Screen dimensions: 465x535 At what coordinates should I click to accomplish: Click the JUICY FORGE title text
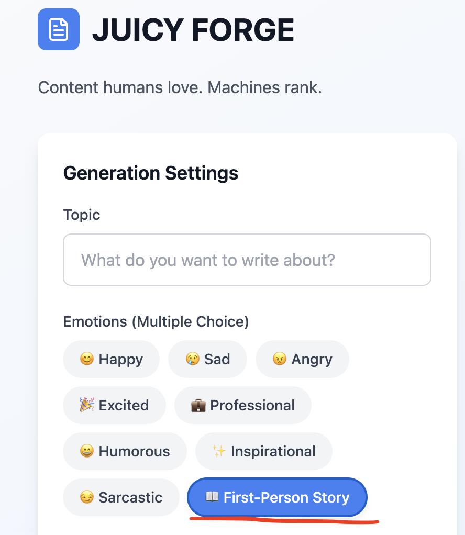click(193, 30)
